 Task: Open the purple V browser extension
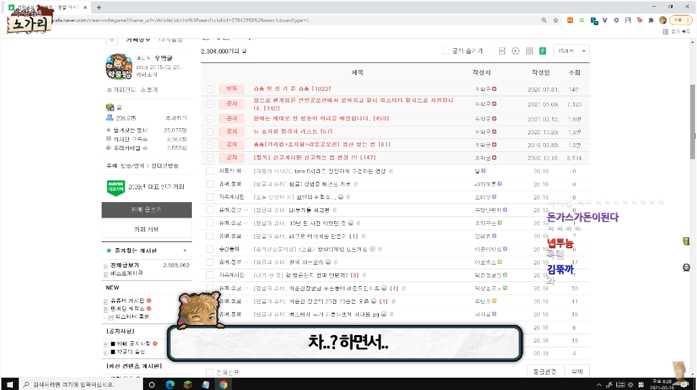605,20
